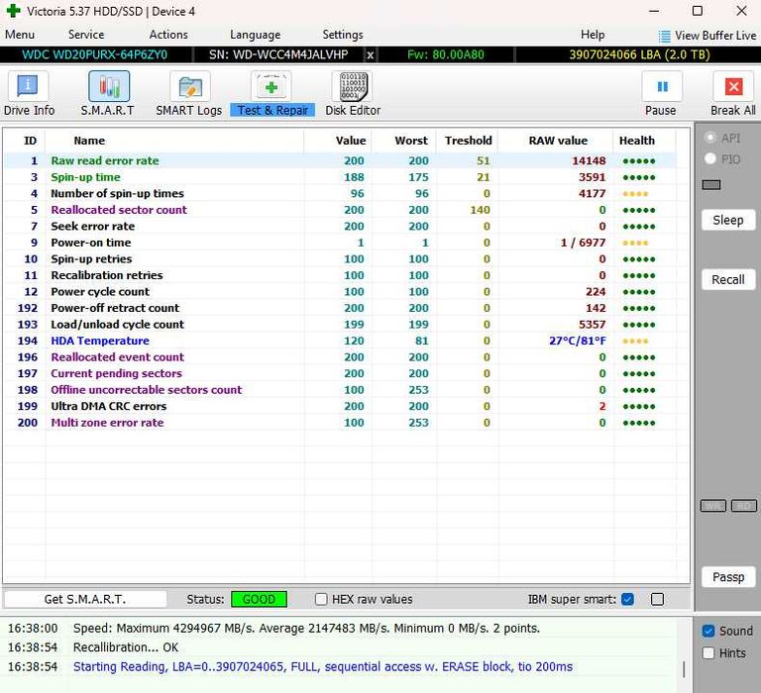
Task: Open the Drive Info panel
Action: (x=29, y=94)
